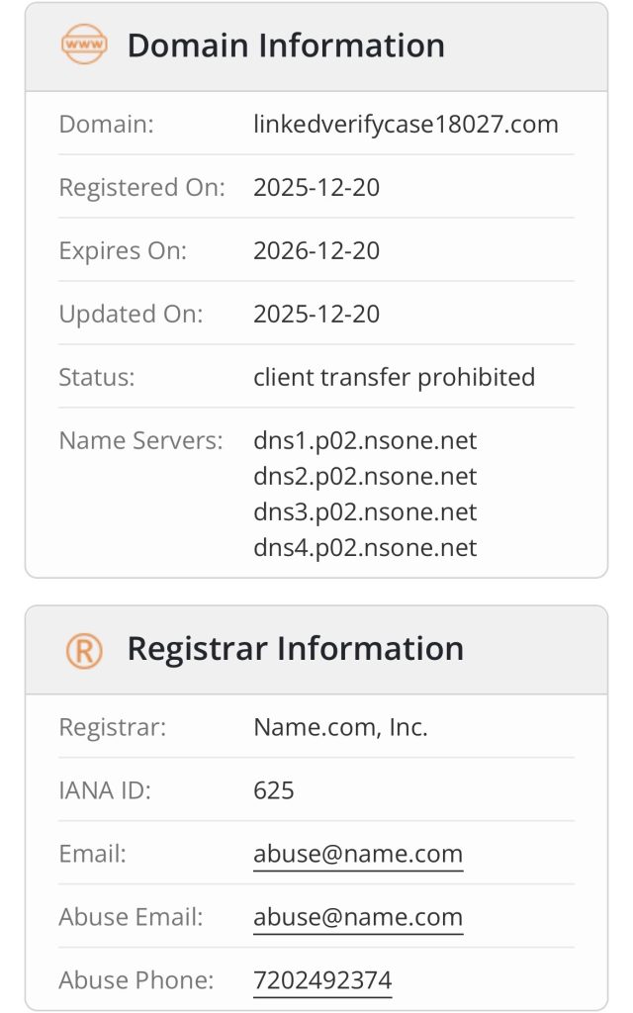The image size is (633, 1013).
Task: Click the Expires On date 2026-12-20
Action: click(x=316, y=250)
